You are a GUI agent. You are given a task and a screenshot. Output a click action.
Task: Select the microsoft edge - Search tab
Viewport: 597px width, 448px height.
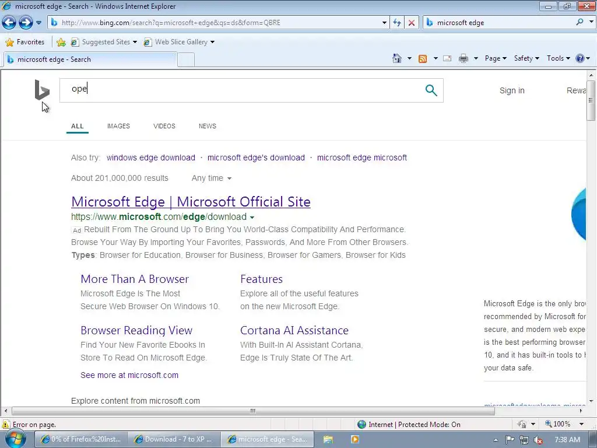point(90,60)
